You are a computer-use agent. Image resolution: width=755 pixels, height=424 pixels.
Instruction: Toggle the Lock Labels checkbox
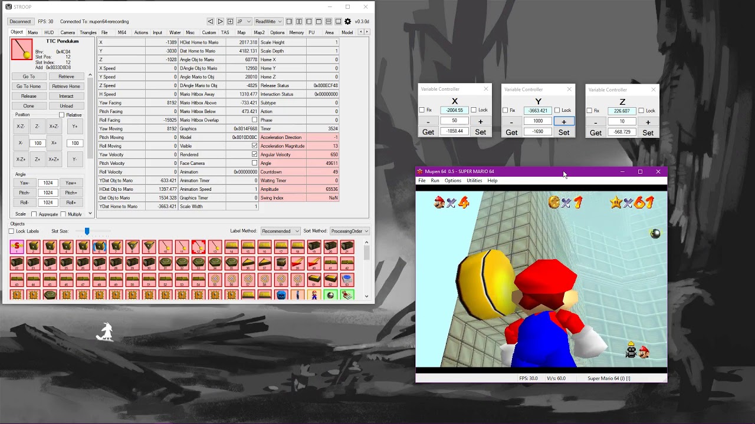(11, 231)
